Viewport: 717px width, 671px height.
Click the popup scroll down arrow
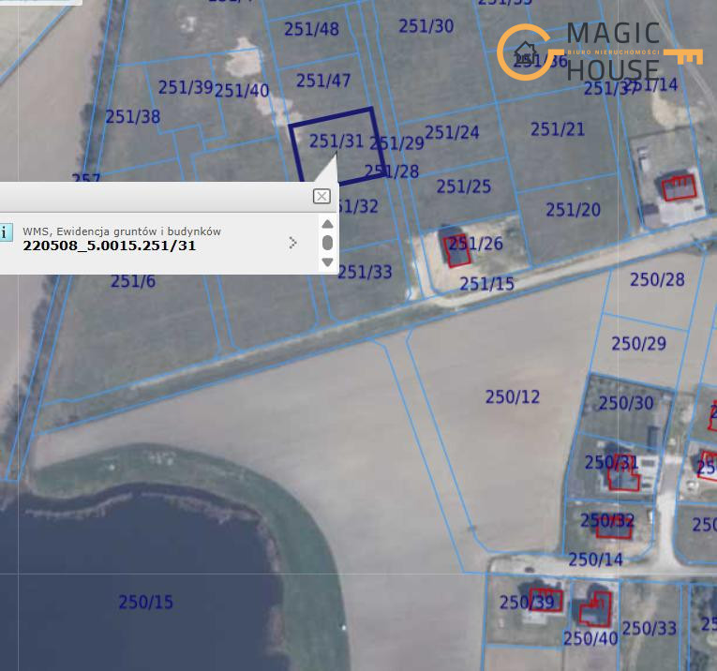327,261
